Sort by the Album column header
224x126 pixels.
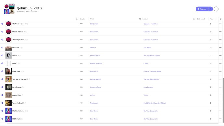[146, 19]
